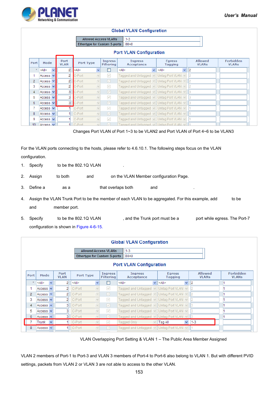
Task: Click Forbidden VLANs field for port 9 in upper figure
Action: [233, 119]
